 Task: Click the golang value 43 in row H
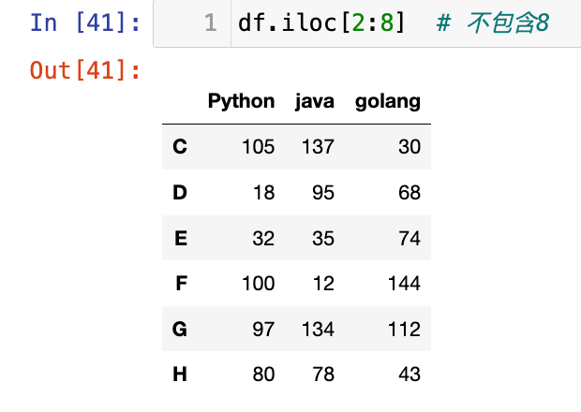[410, 375]
